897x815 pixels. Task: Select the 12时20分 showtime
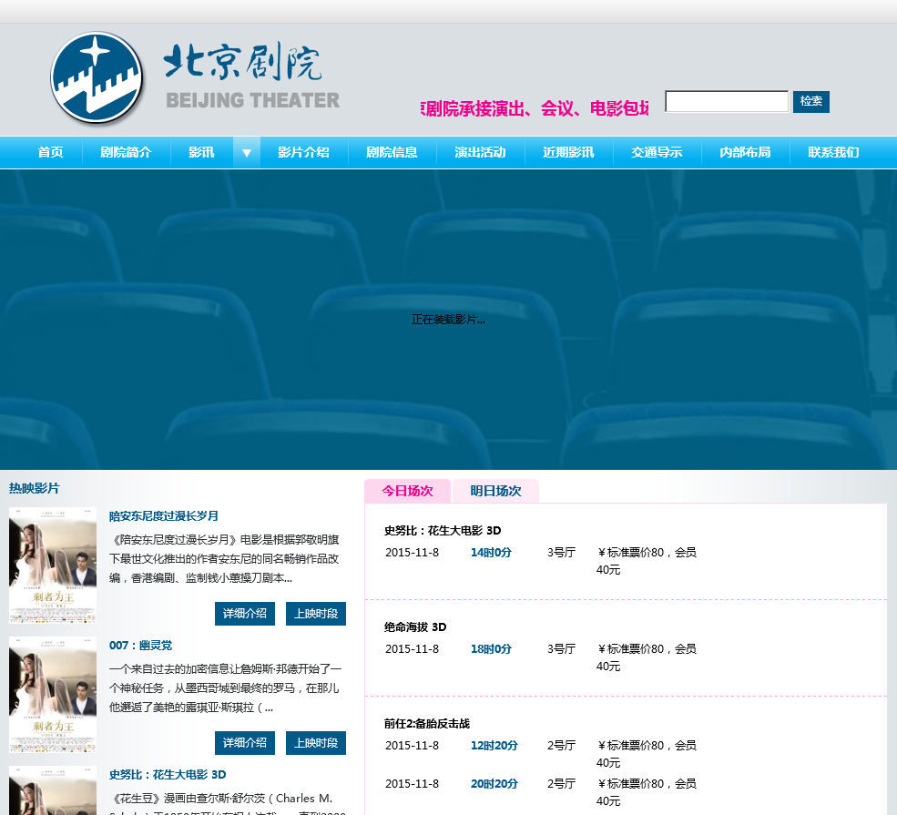coord(494,746)
